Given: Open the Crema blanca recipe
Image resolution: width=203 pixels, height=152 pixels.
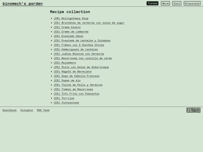Looking at the screenshot, I should click(x=67, y=27).
